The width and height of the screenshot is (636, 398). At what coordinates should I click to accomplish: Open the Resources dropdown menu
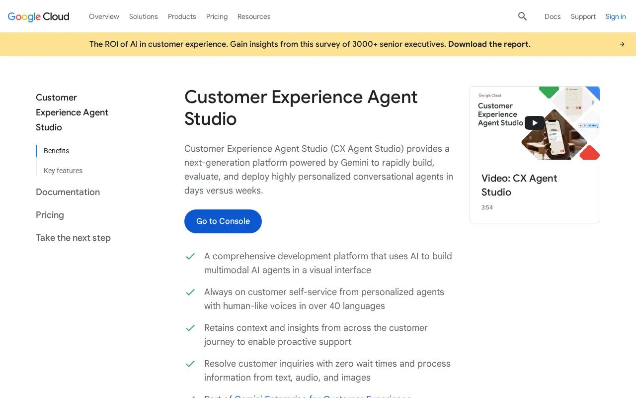tap(254, 16)
